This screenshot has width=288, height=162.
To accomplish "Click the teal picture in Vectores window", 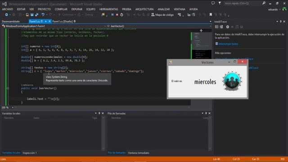I will (232, 81).
